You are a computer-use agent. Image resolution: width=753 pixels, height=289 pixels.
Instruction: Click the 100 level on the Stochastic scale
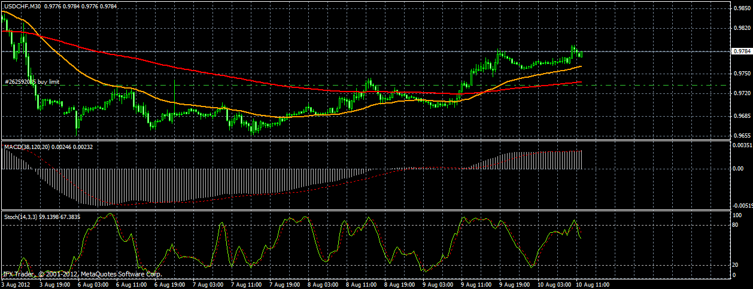point(737,215)
